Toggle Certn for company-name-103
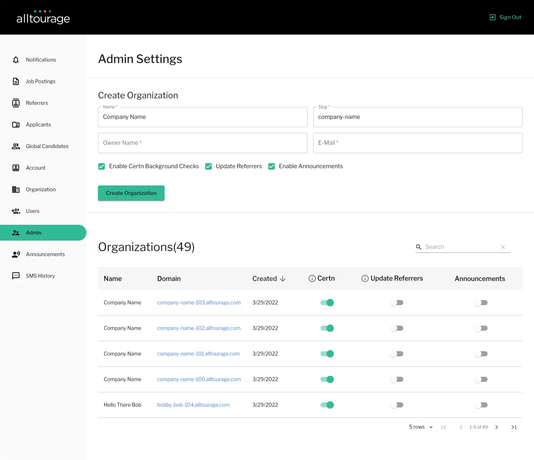 tap(327, 303)
